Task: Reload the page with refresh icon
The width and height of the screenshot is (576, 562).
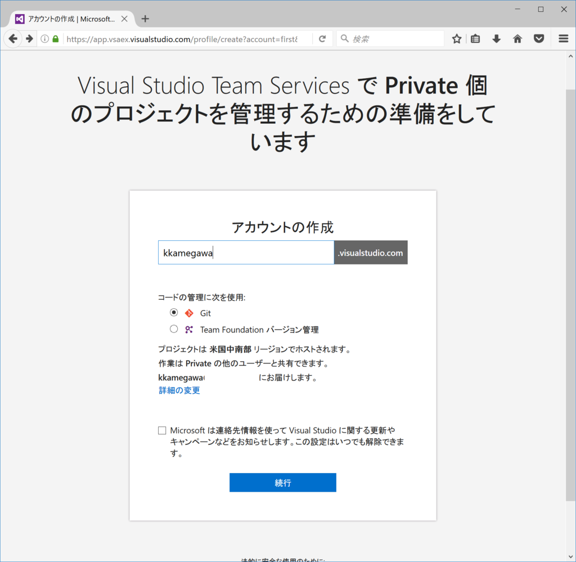Action: (322, 39)
